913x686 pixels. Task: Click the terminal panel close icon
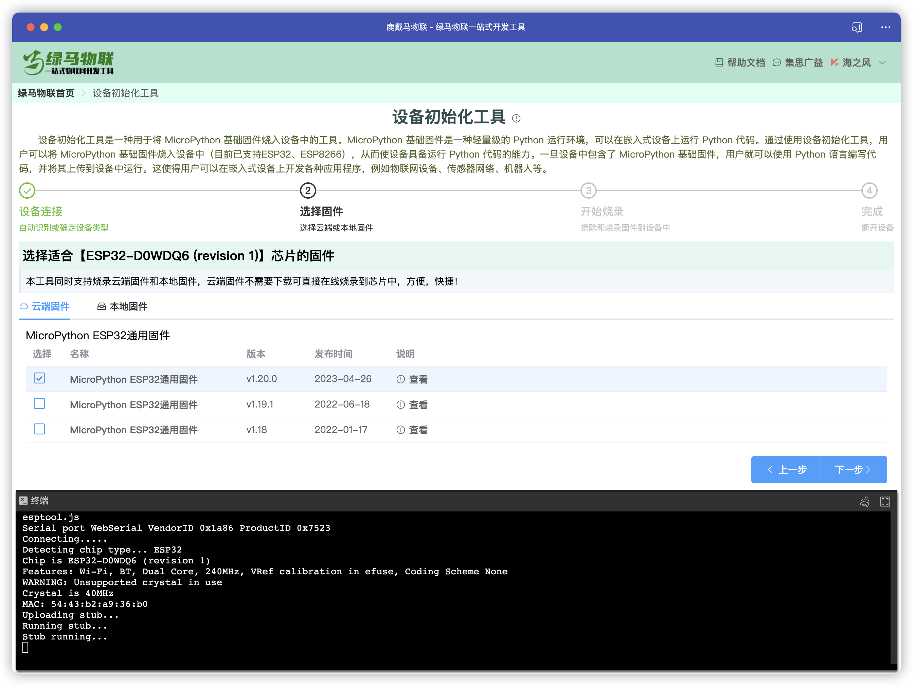coord(23,500)
